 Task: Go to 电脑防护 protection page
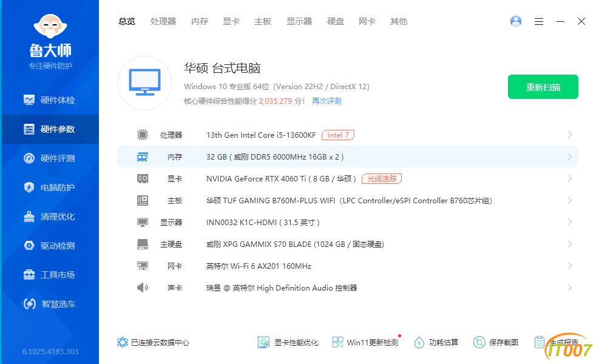click(49, 187)
